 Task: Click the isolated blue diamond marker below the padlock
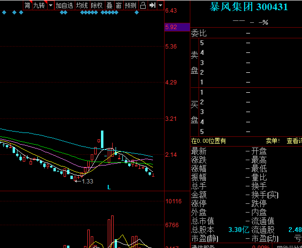136,13
